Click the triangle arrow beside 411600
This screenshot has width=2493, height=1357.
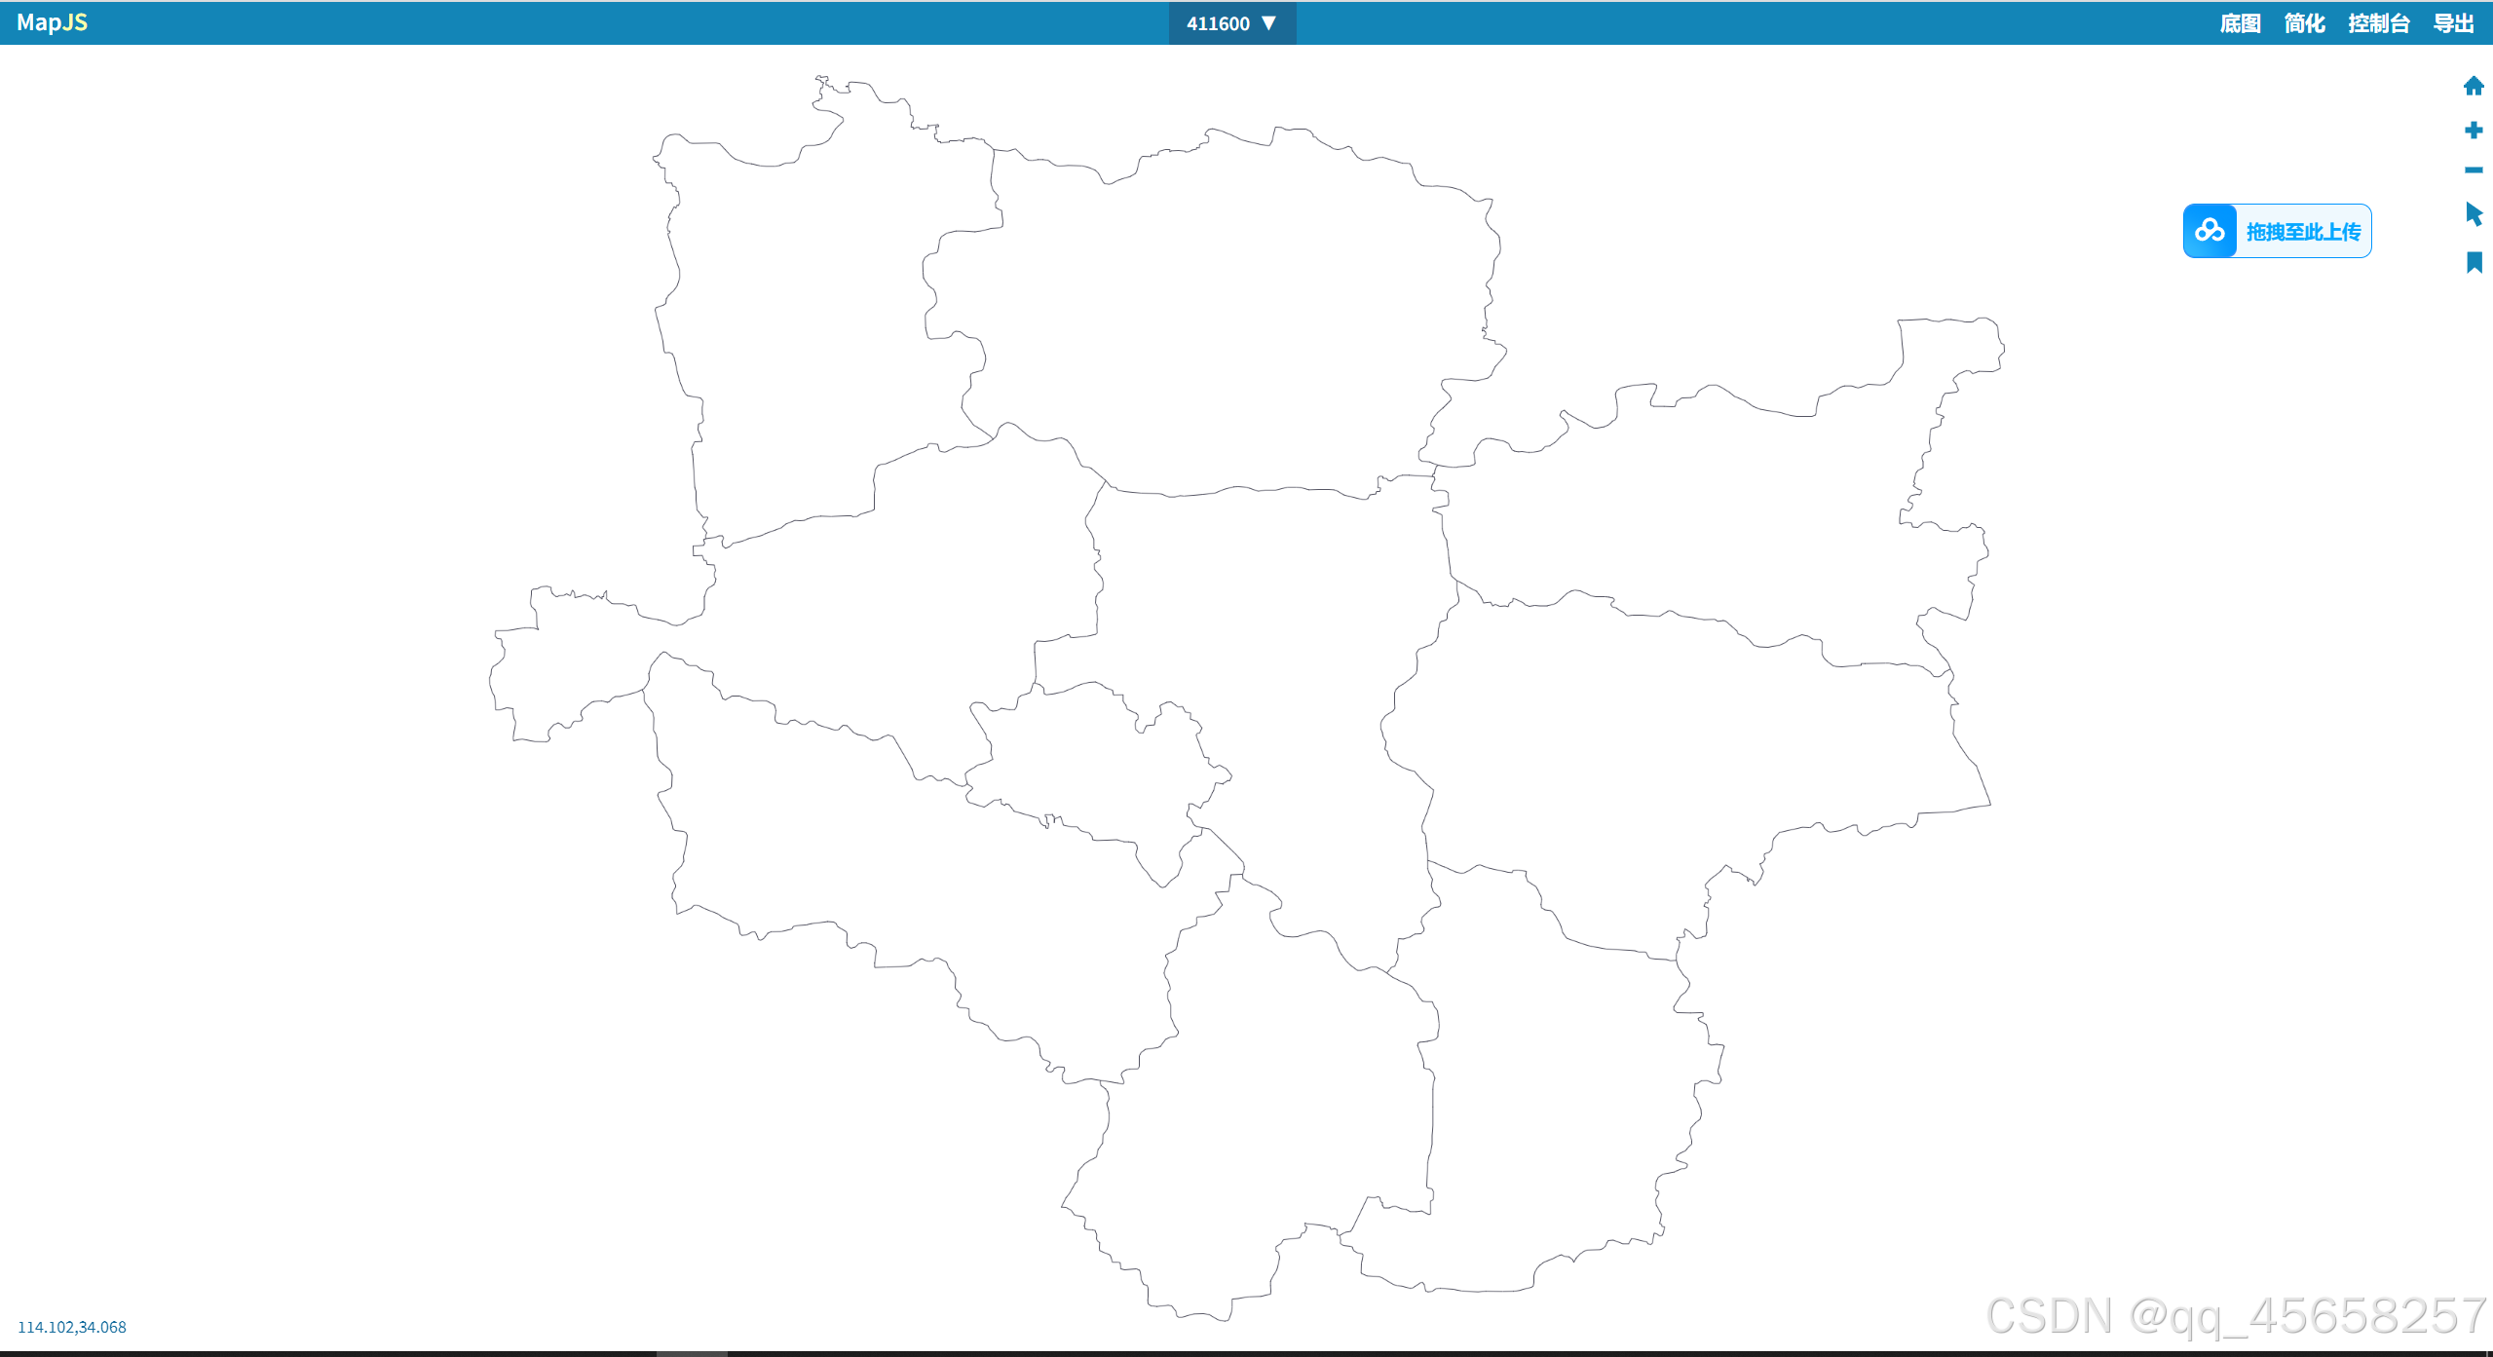tap(1268, 23)
